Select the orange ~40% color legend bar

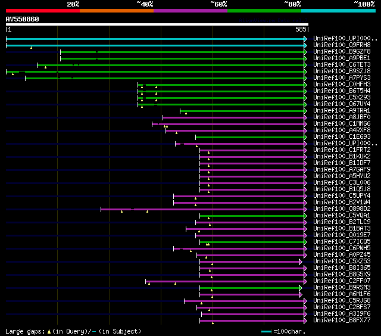coord(117,11)
